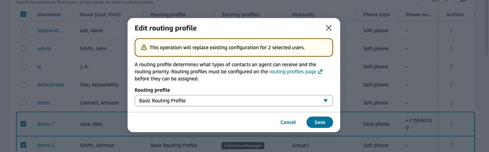Tick the admin user checkbox
Screen dimensions: 489x152
23,49
